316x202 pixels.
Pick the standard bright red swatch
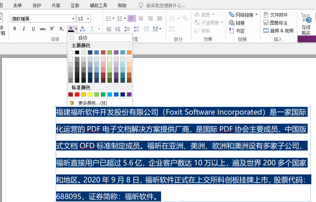(x=77, y=94)
